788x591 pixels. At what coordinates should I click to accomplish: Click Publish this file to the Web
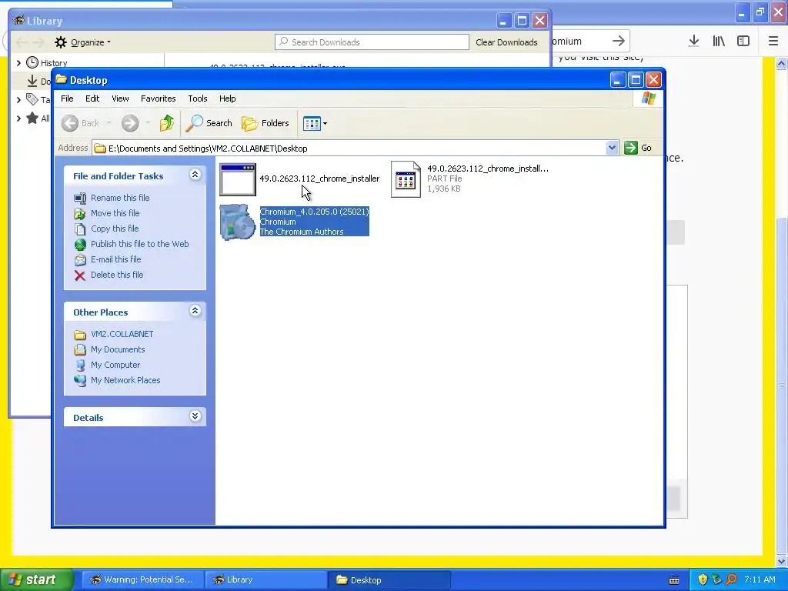click(140, 244)
